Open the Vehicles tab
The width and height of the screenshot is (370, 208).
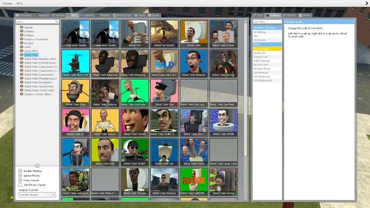pyautogui.click(x=87, y=16)
